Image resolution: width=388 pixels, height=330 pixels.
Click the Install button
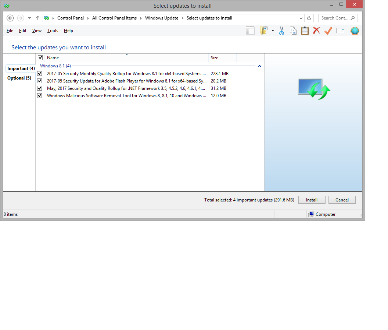coord(312,200)
